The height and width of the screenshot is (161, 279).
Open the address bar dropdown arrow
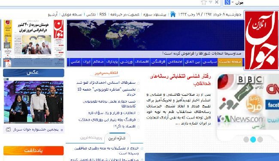pyautogui.click(x=211, y=2)
